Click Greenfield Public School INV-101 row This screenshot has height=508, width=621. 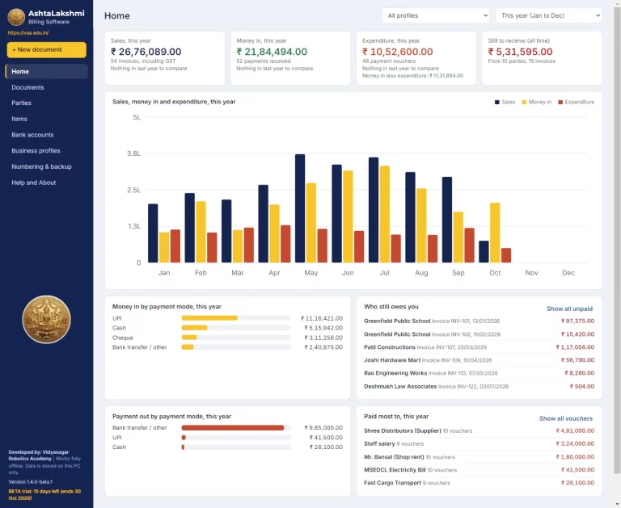[479, 321]
